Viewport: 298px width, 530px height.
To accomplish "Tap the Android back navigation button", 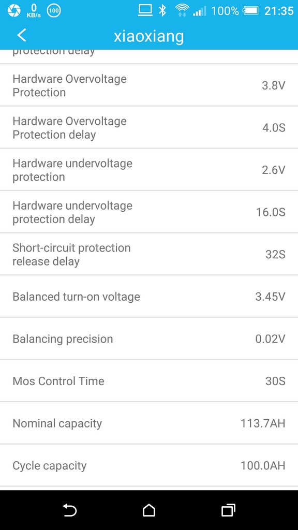I will pos(70,510).
